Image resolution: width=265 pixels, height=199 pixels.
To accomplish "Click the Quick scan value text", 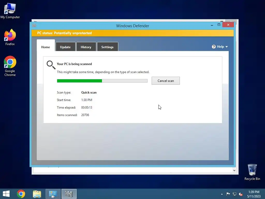I will point(89,93).
